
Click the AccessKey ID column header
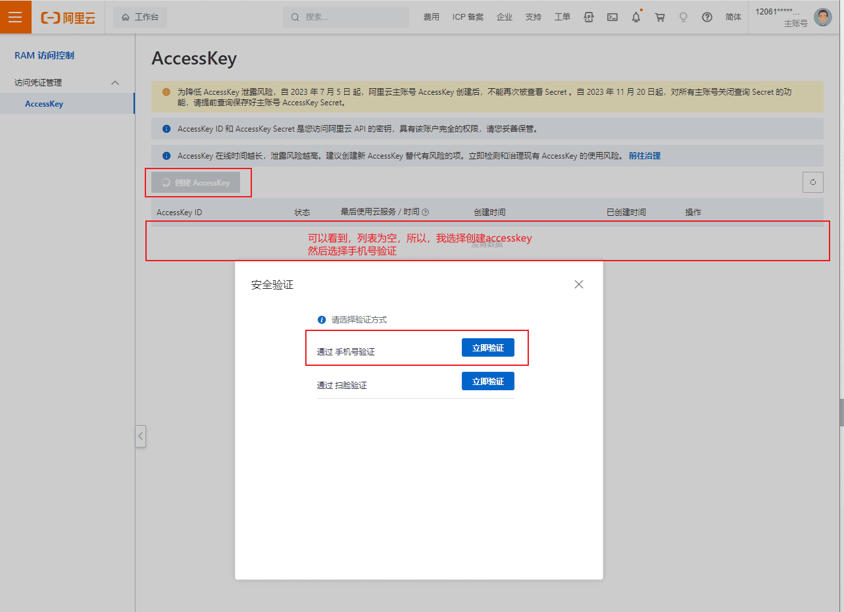[x=180, y=213]
